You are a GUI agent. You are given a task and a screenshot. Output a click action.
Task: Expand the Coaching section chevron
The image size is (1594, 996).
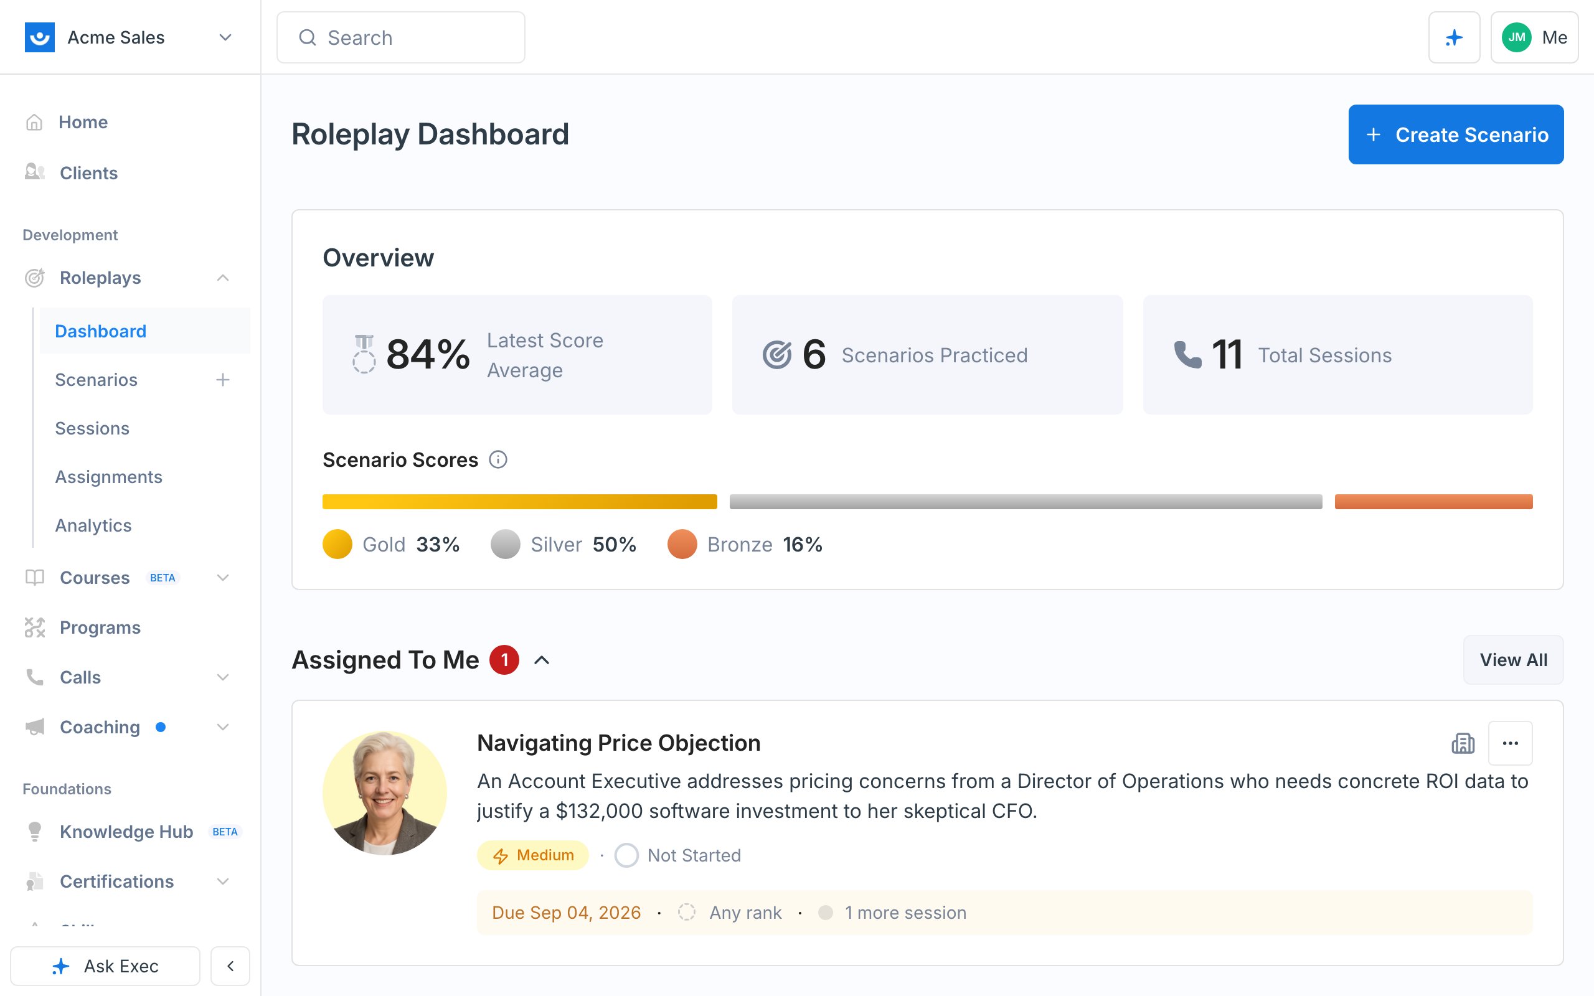(x=223, y=726)
